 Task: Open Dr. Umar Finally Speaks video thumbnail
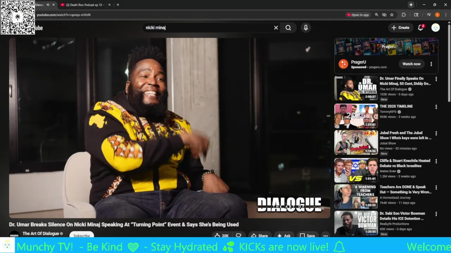356,89
